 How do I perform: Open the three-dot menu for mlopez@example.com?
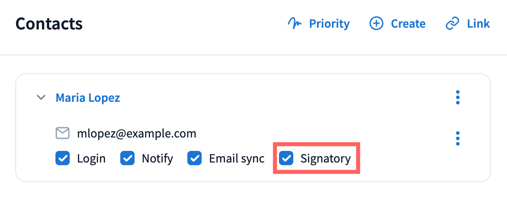tap(457, 138)
